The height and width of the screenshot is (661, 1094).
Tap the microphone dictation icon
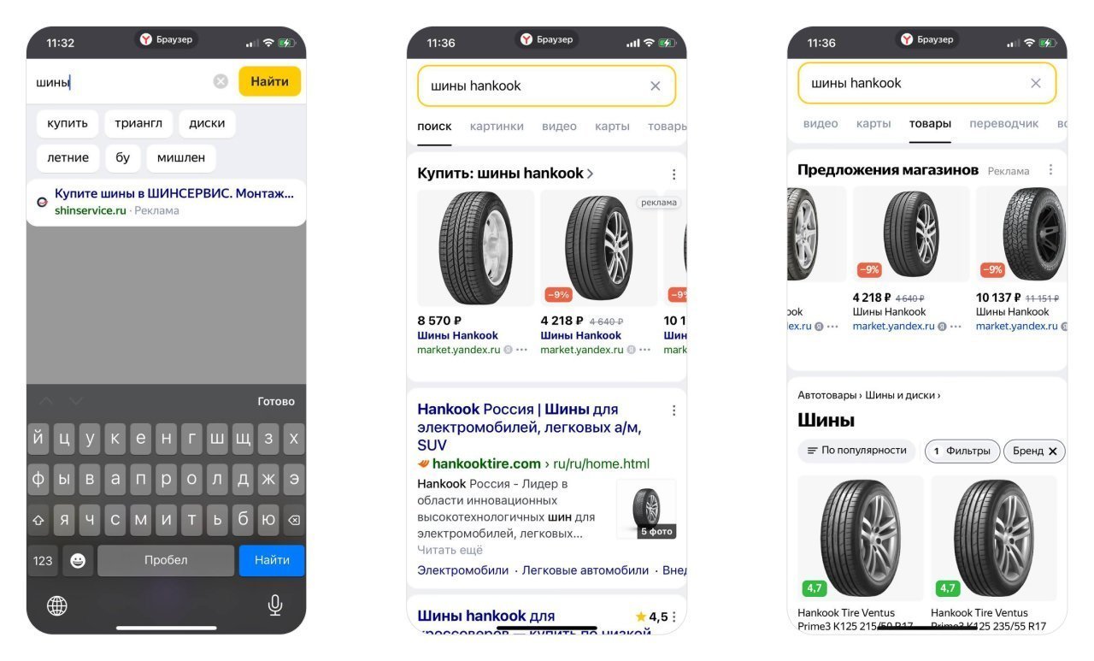pos(275,605)
